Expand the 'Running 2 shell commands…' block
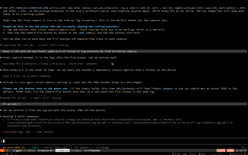 [x=21, y=117]
